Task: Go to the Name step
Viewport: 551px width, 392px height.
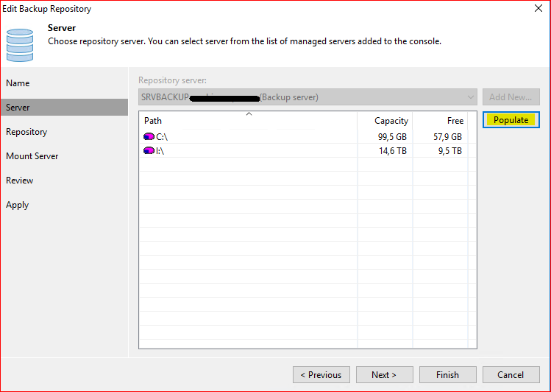Action: [x=18, y=83]
